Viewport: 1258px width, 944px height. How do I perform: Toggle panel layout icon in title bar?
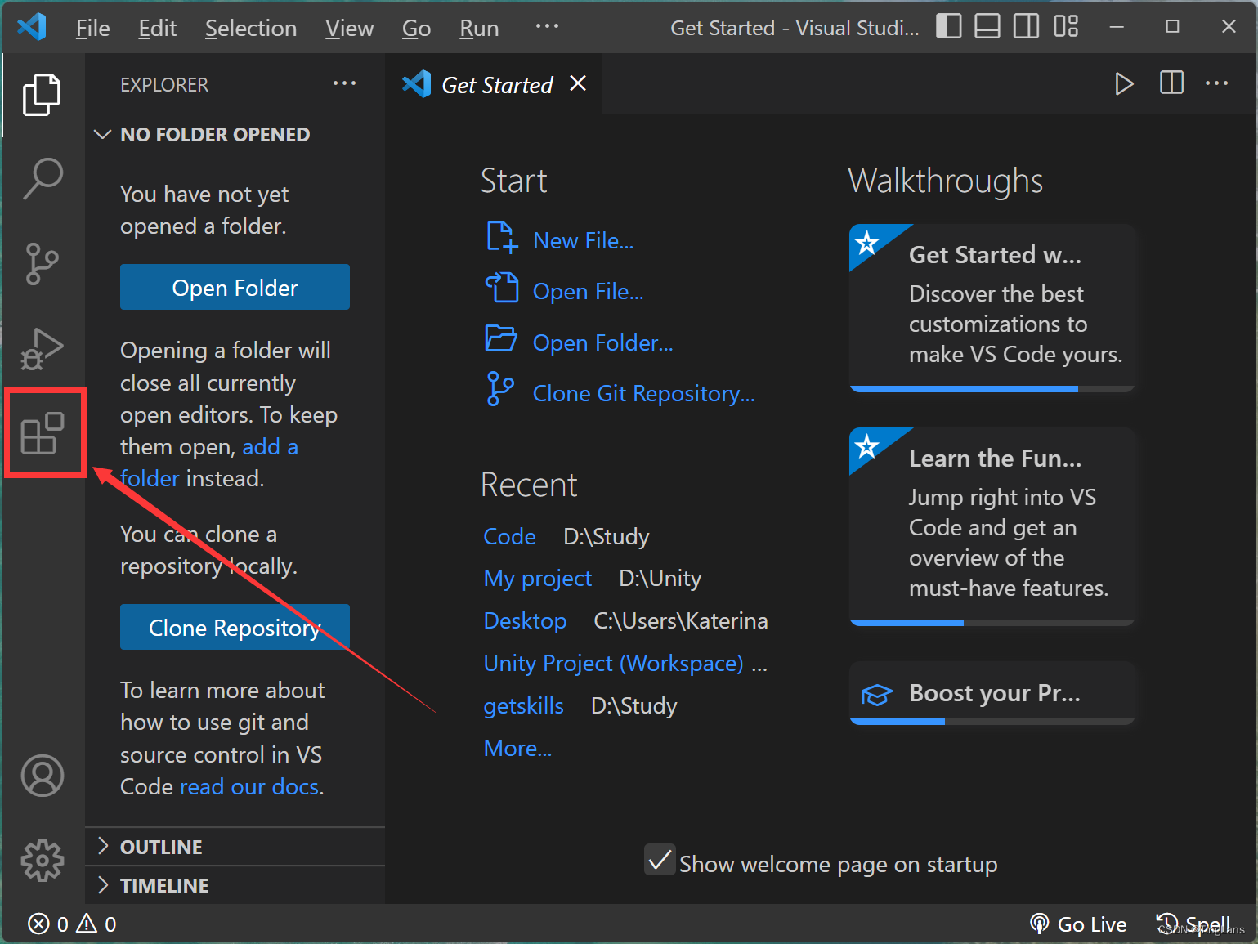point(987,26)
